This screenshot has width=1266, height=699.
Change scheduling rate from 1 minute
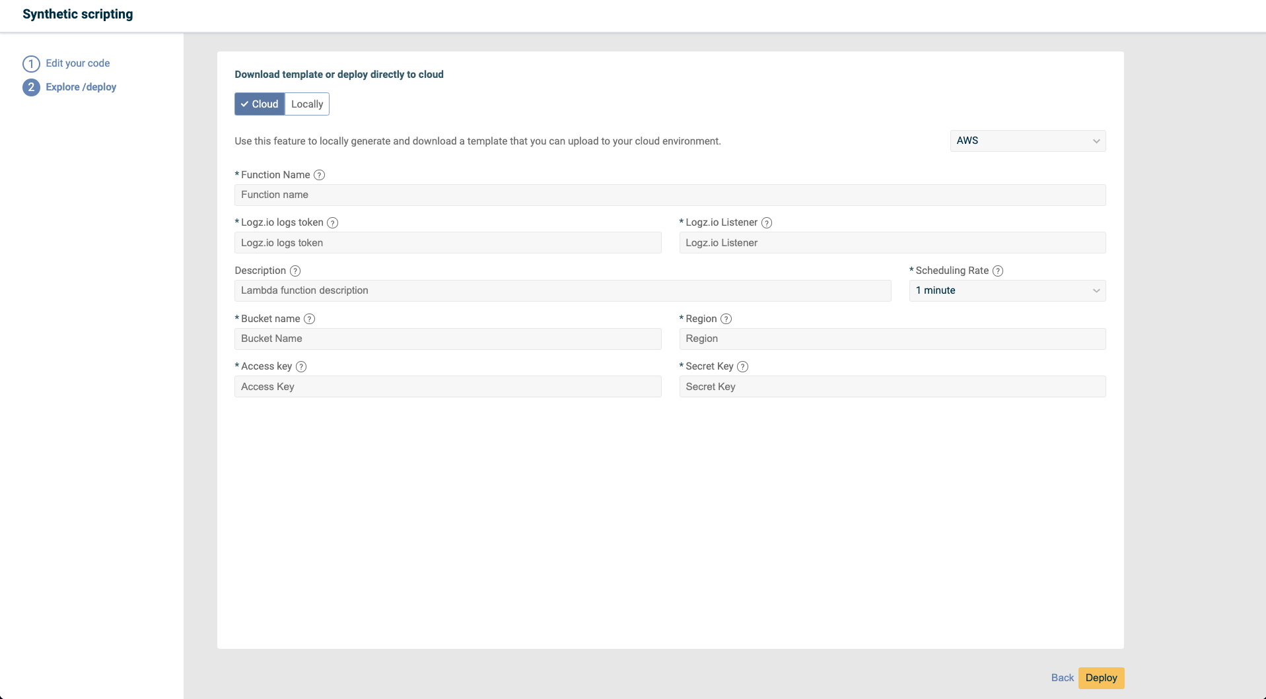(1006, 290)
